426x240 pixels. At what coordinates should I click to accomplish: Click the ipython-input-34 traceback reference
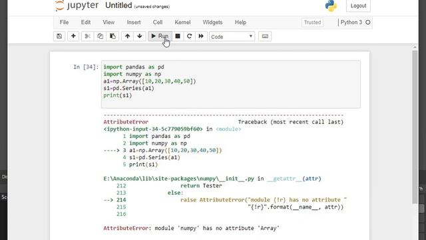pyautogui.click(x=153, y=129)
